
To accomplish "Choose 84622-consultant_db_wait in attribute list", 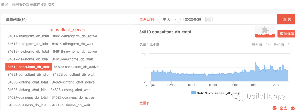I will [x=73, y=75].
